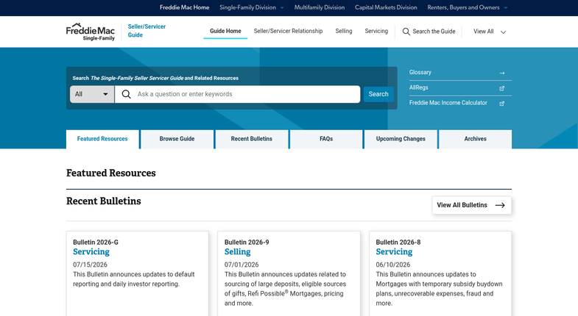Open the All search category dropdown
578x316 pixels.
coord(92,94)
